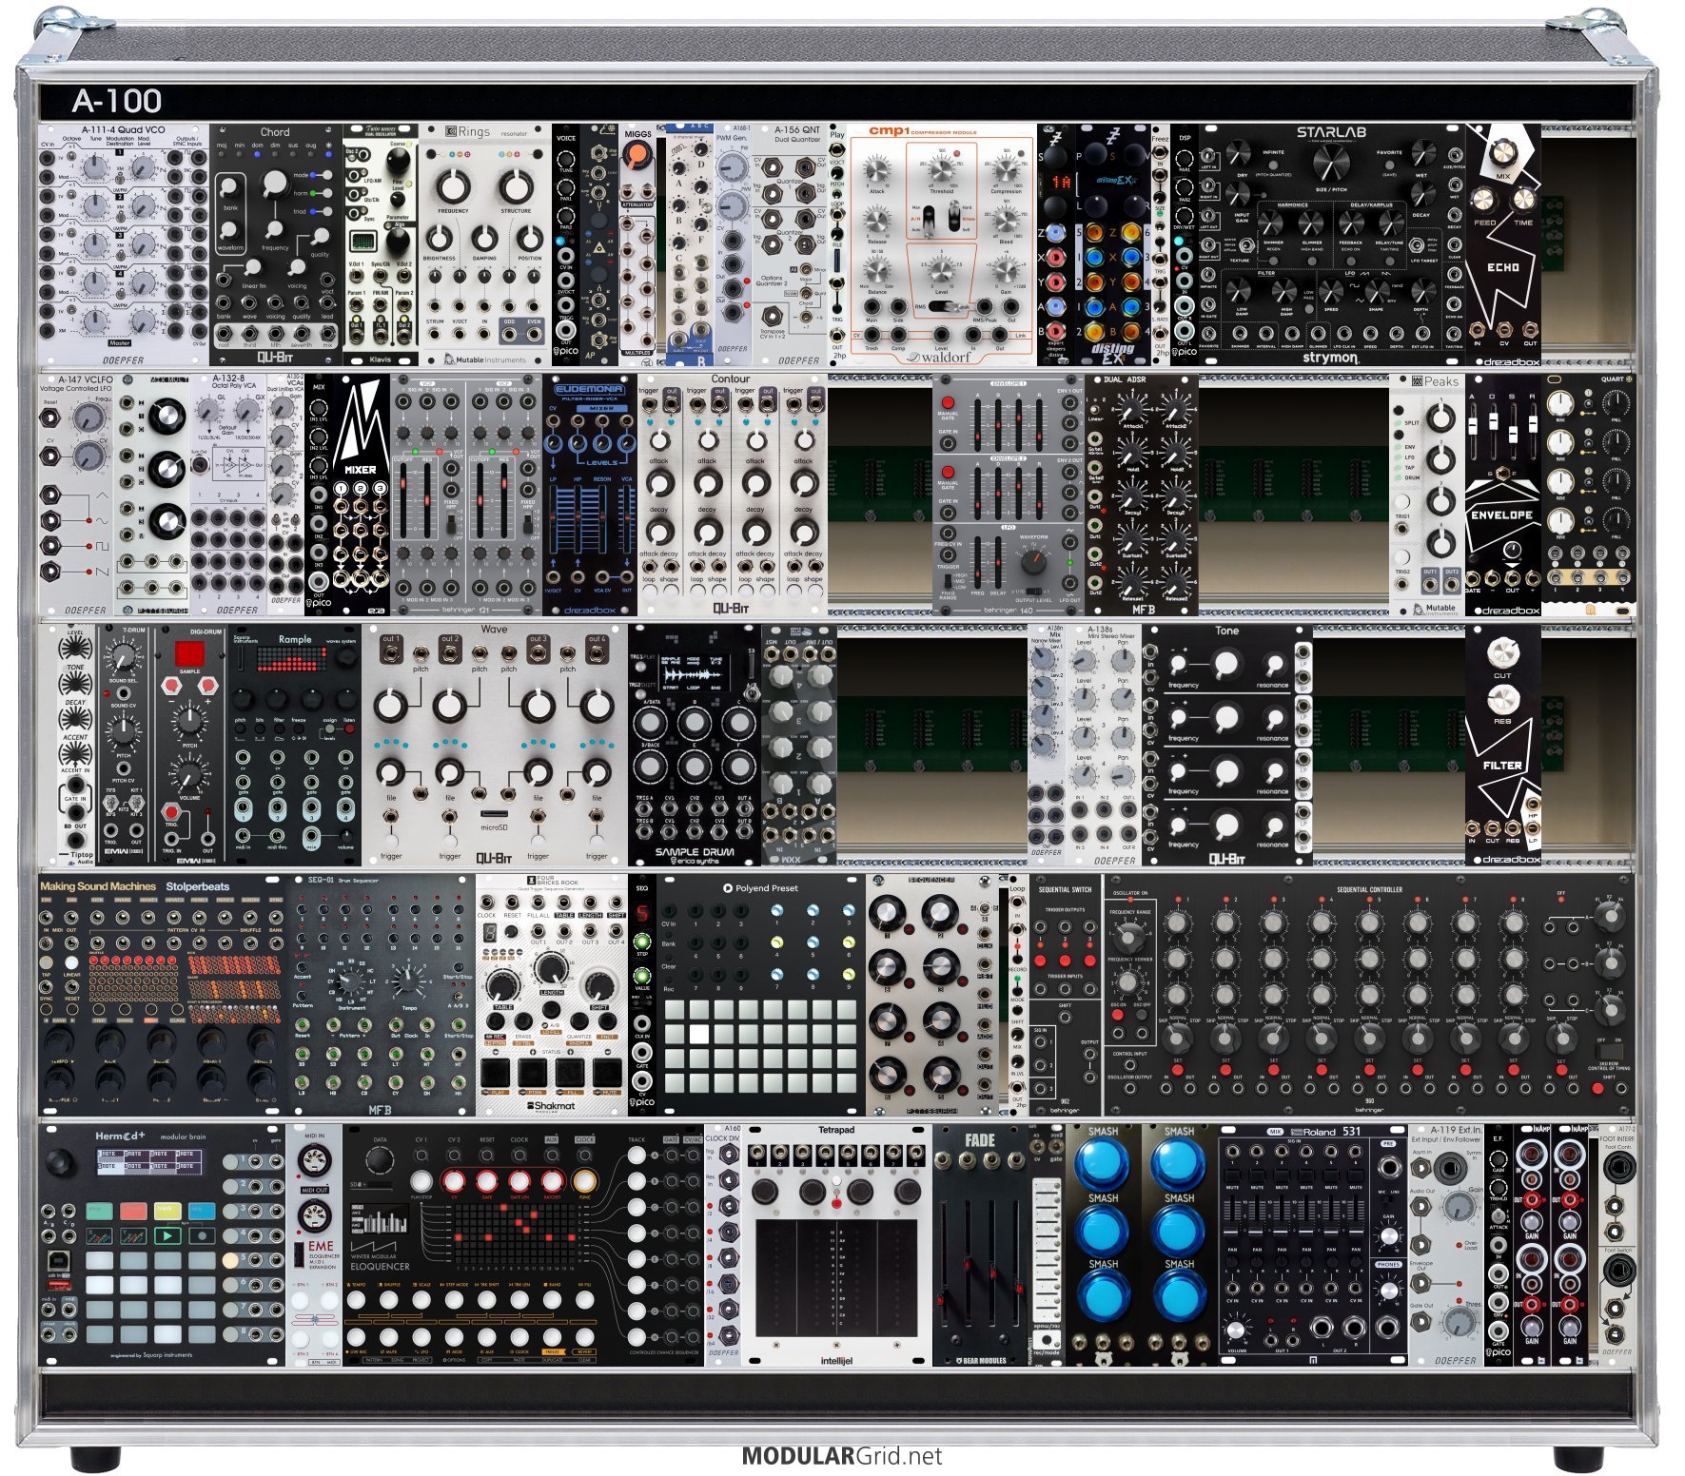The height and width of the screenshot is (1476, 1685).
Task: Select the Eudemonia filter-mixer-VCA module
Action: pyautogui.click(x=590, y=495)
